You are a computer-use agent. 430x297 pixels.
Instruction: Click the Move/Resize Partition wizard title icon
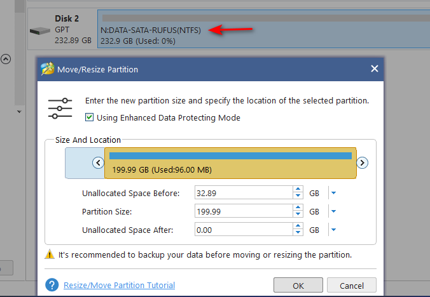(x=48, y=69)
